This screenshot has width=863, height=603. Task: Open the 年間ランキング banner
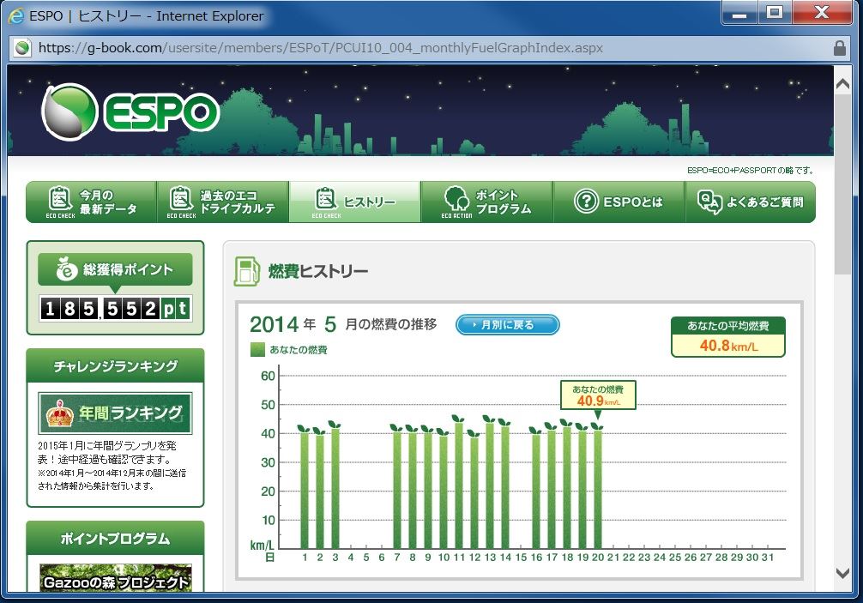coord(115,413)
